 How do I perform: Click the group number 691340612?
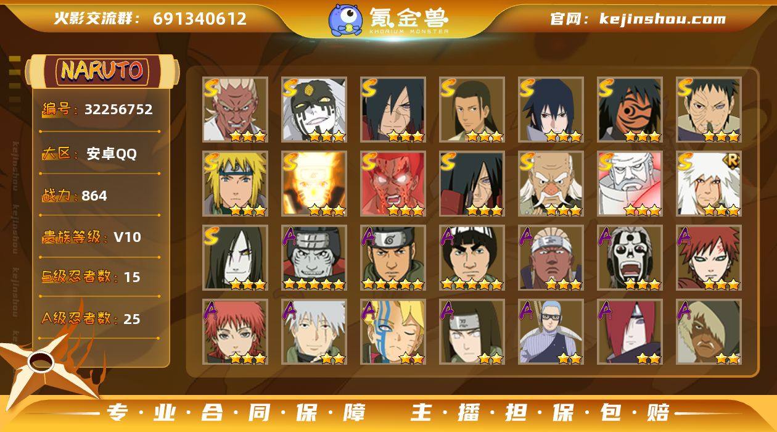(200, 19)
